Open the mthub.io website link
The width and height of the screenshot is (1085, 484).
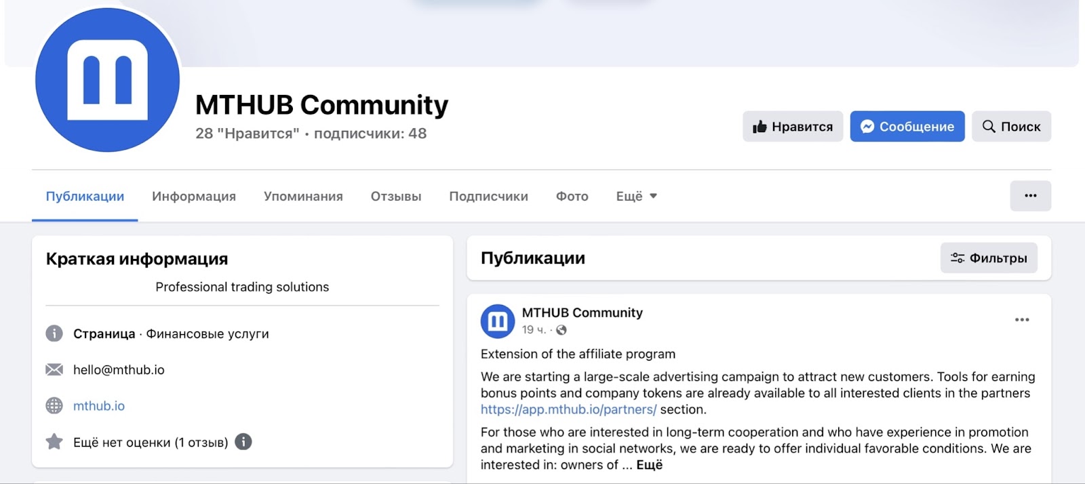(99, 406)
